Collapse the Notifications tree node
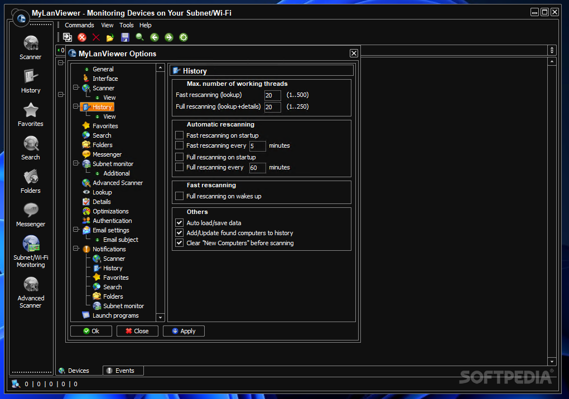This screenshot has height=399, width=569. pos(76,248)
